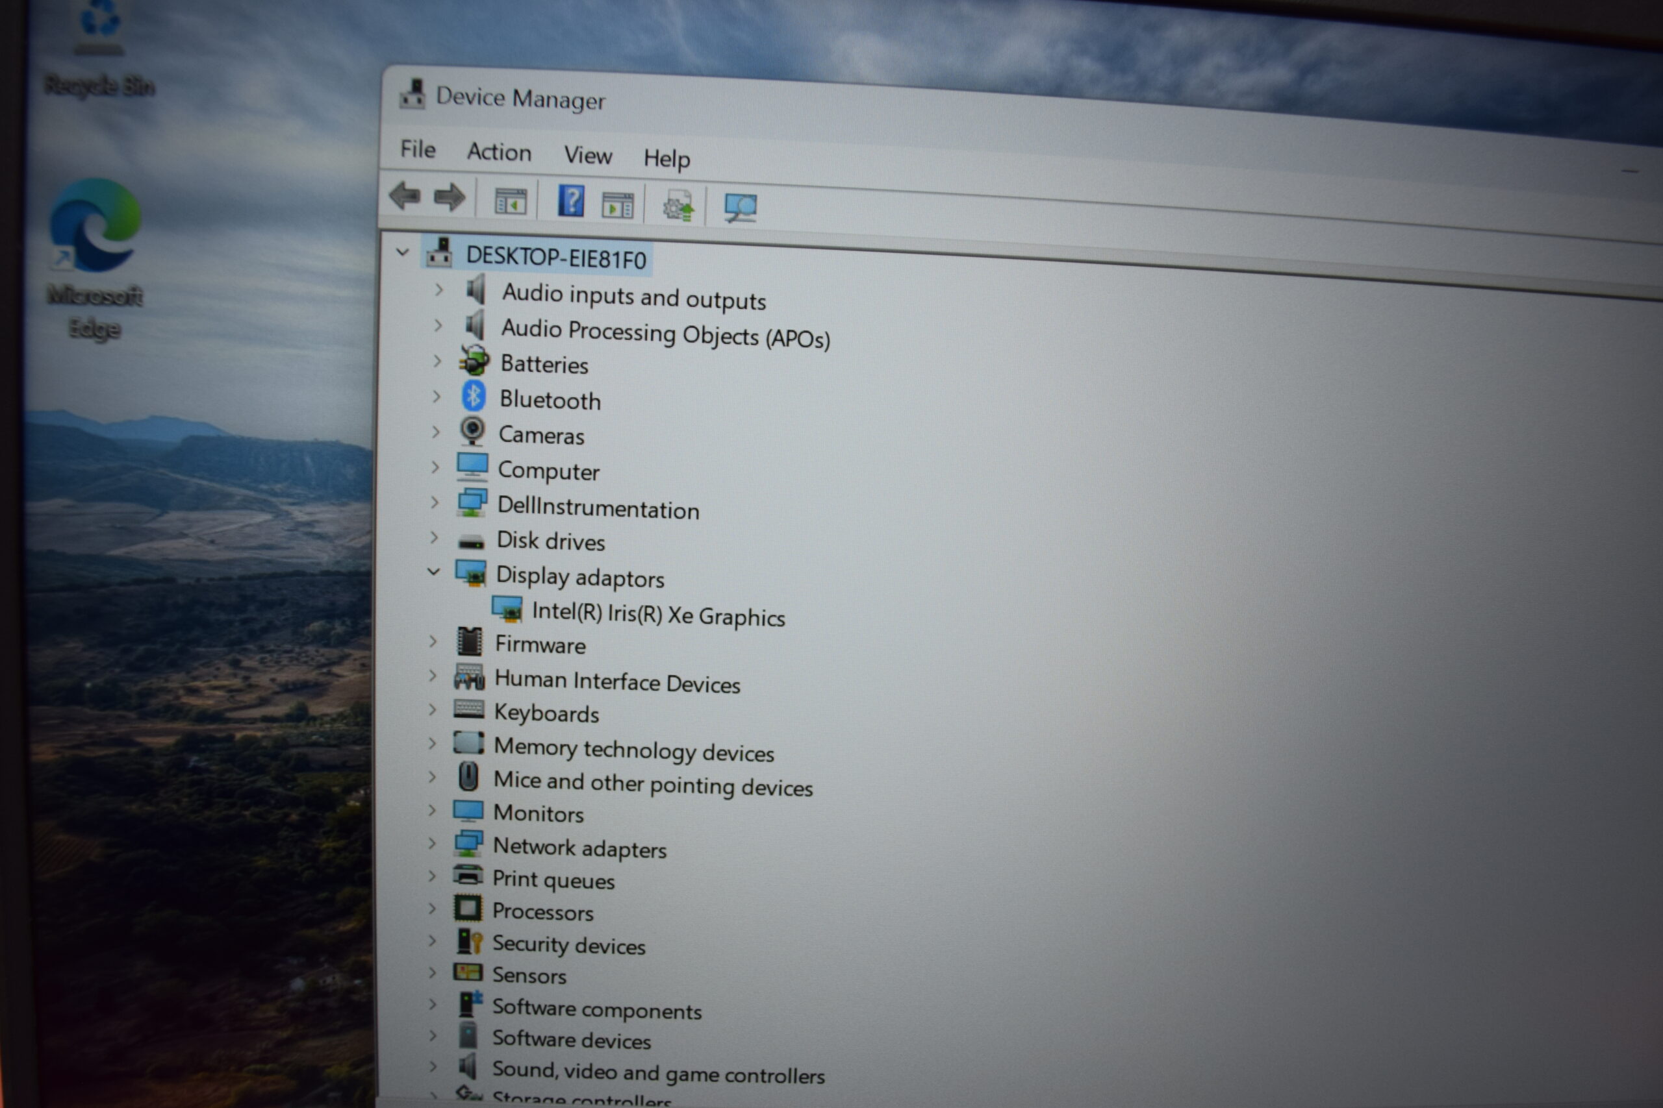This screenshot has width=1663, height=1108.
Task: Select the Computer label
Action: 549,471
